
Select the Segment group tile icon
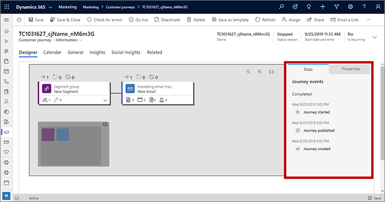pyautogui.click(x=47, y=89)
